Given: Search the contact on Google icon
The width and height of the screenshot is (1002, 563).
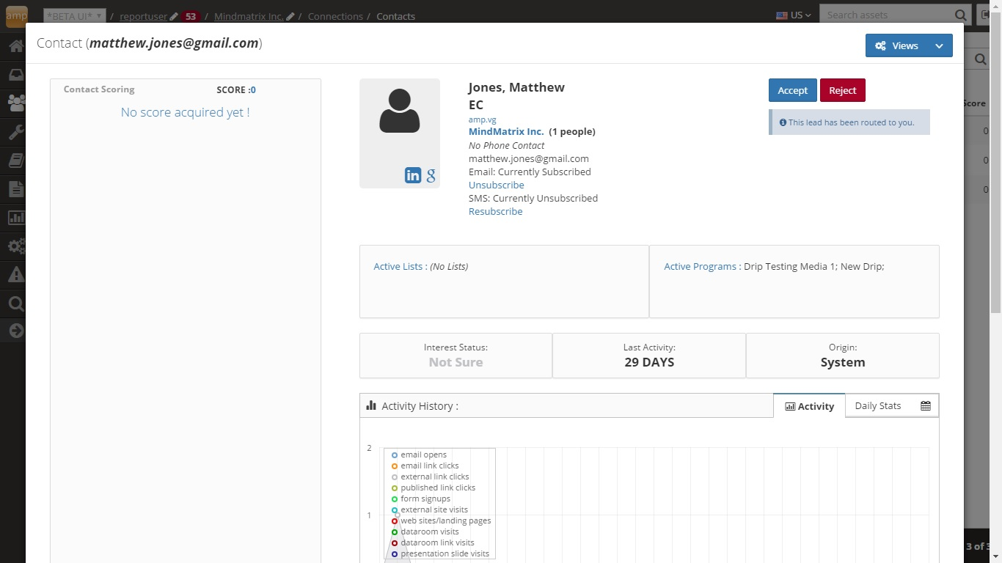Looking at the screenshot, I should pos(431,175).
